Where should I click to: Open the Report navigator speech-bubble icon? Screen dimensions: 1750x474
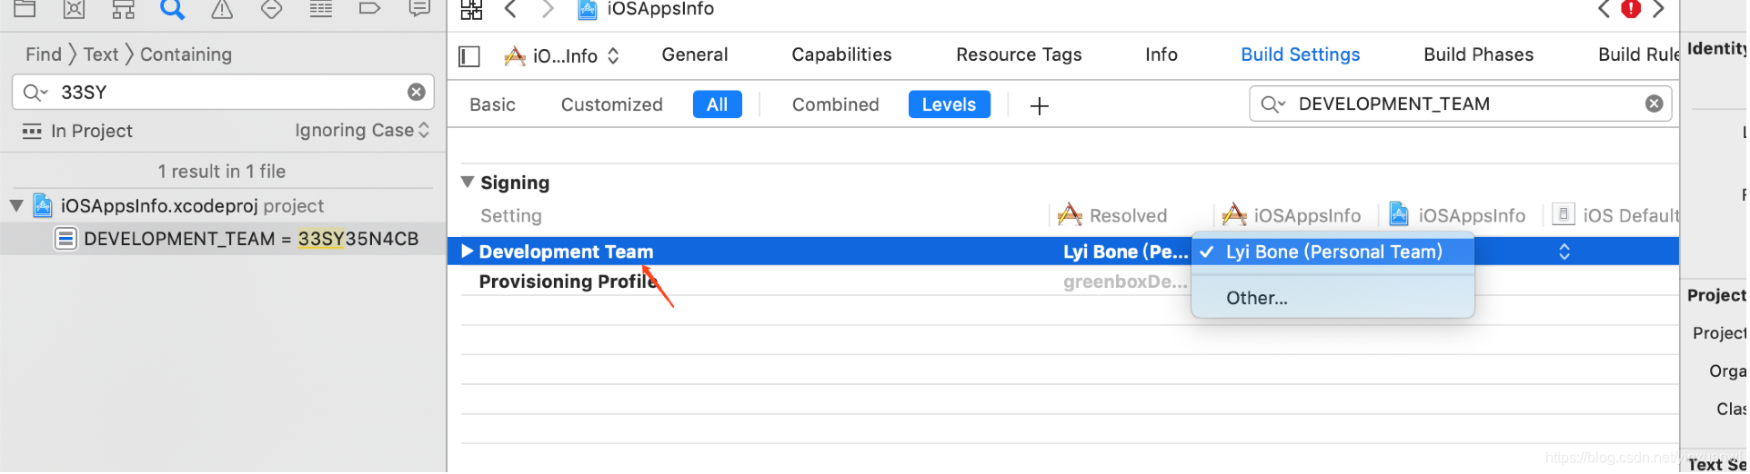click(419, 9)
